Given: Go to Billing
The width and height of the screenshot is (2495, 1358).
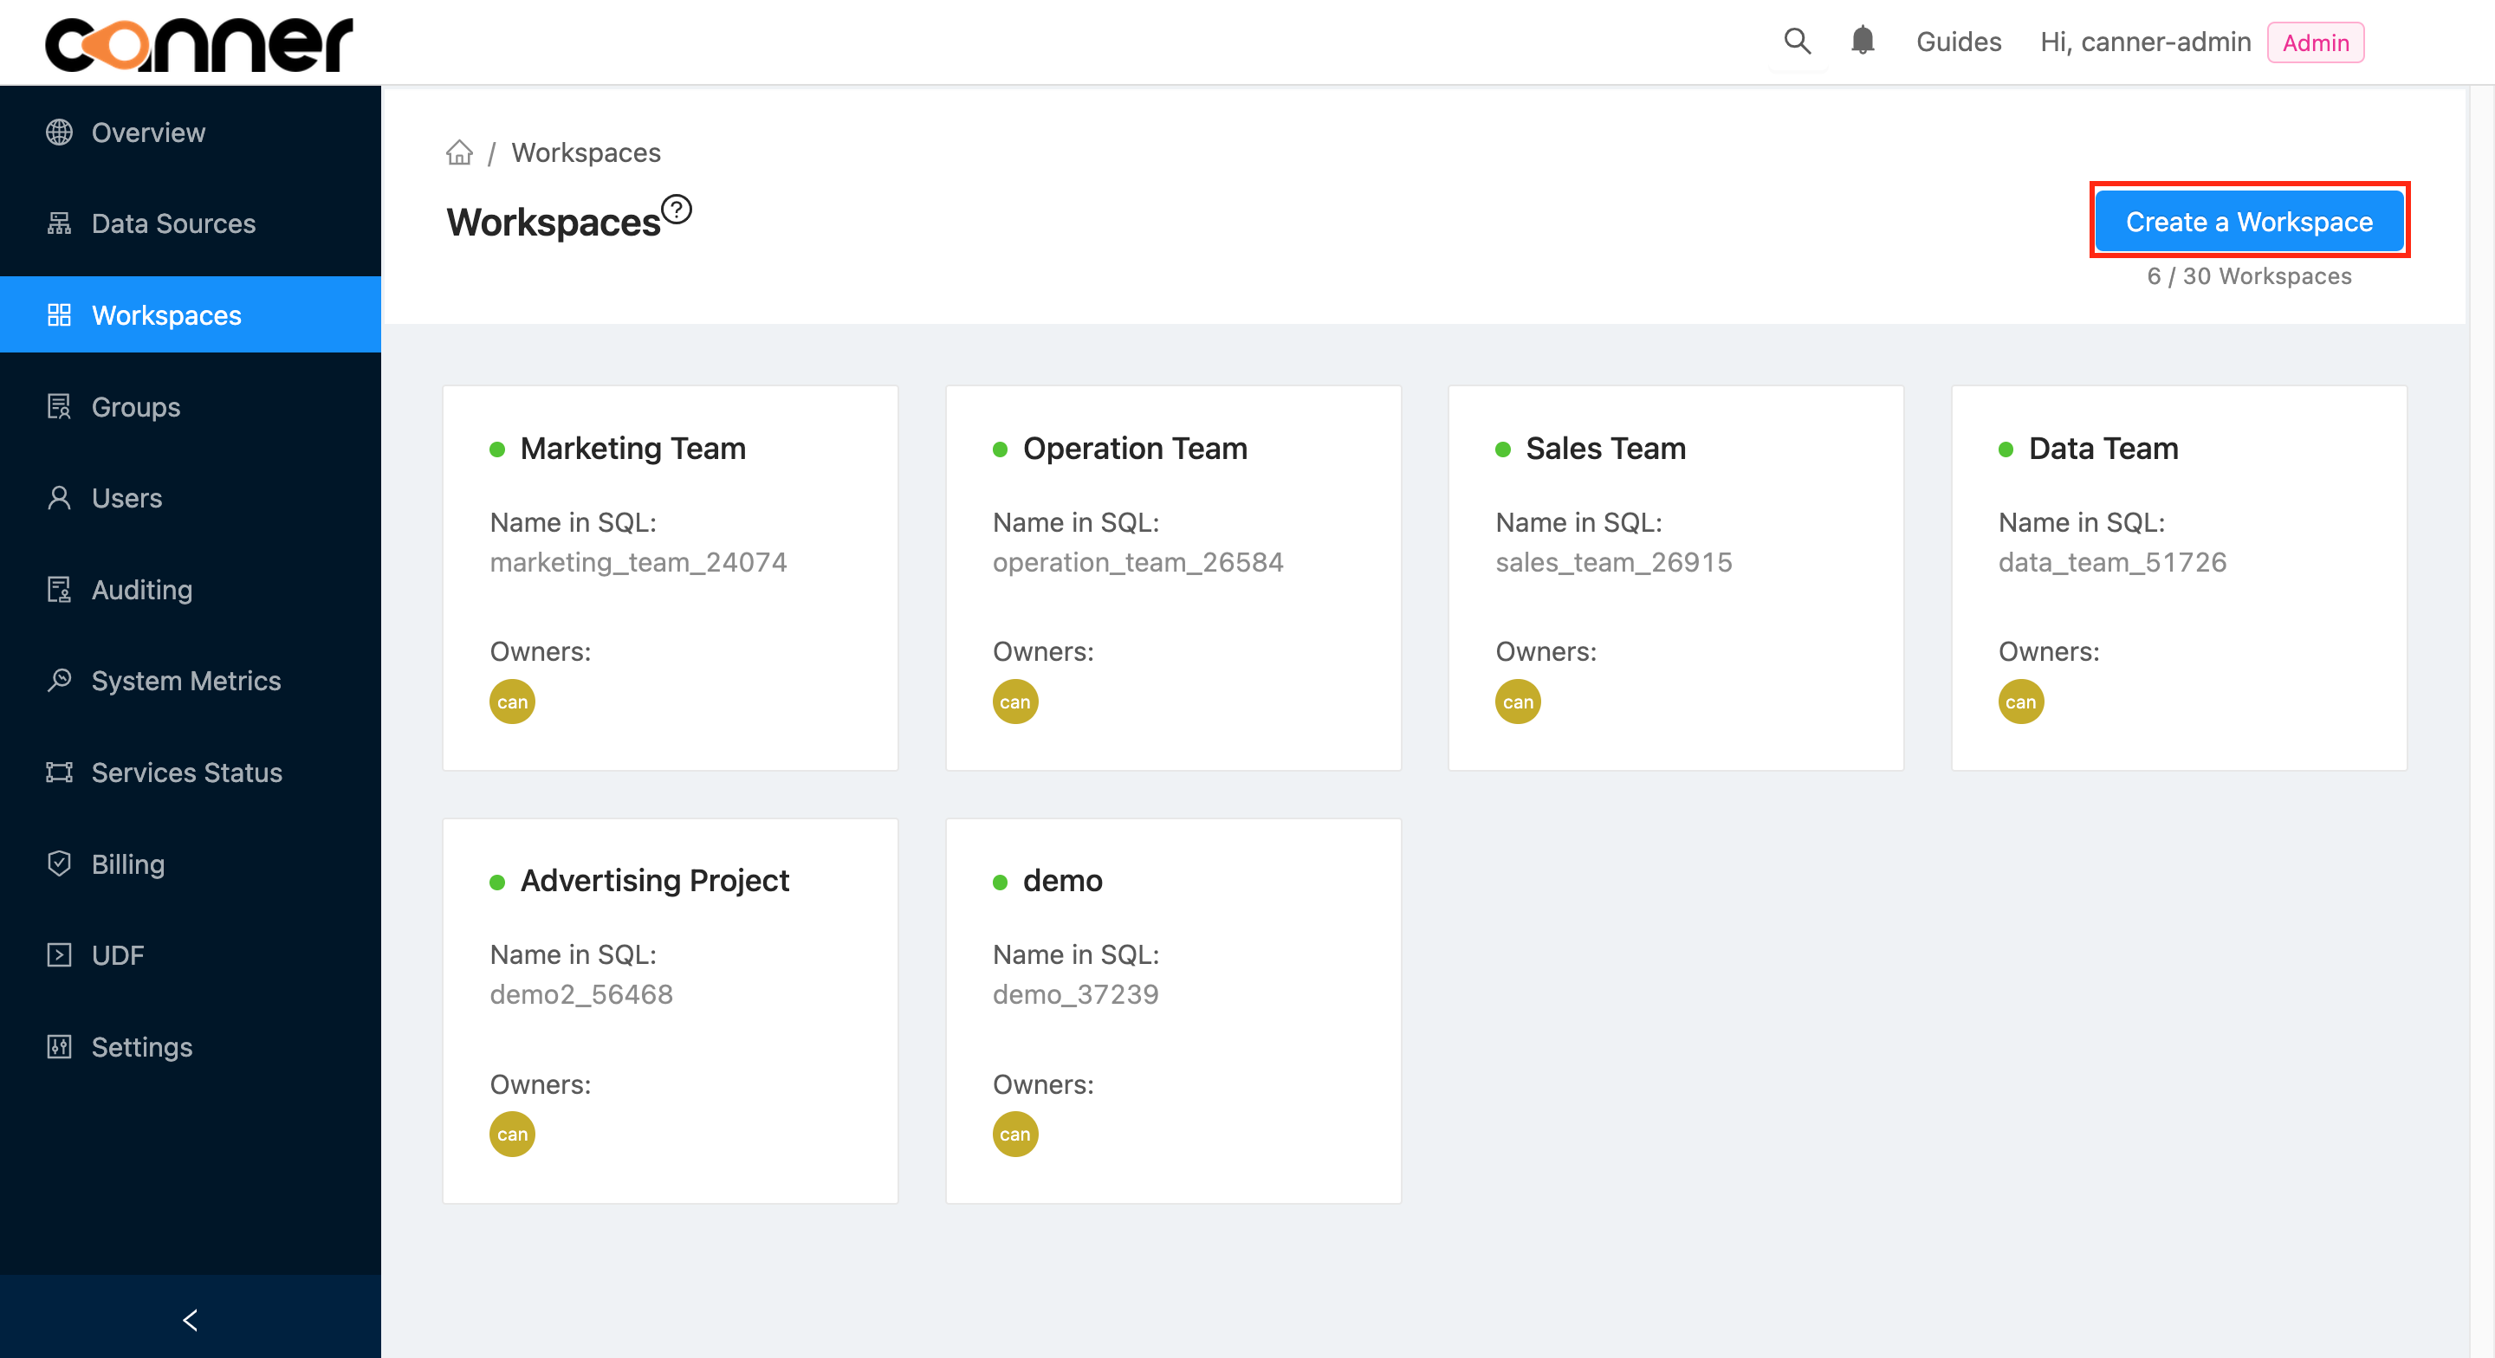Looking at the screenshot, I should point(190,863).
